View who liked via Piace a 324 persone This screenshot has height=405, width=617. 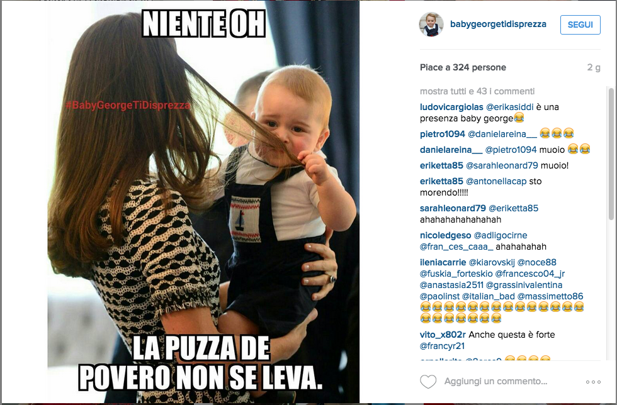click(x=463, y=68)
